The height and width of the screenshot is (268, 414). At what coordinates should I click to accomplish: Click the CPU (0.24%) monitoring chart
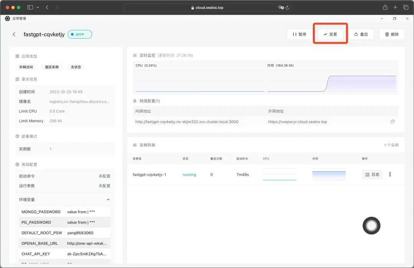200,81
